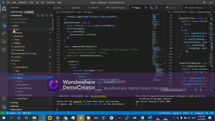Synchronize changes in status bar
The width and height of the screenshot is (215, 121).
19,113
